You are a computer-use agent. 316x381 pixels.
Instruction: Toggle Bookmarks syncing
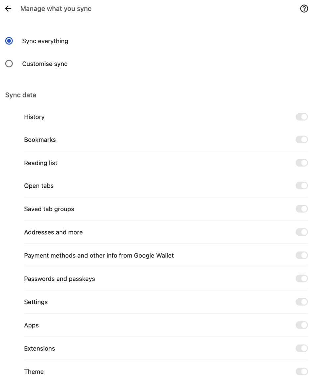(x=302, y=139)
